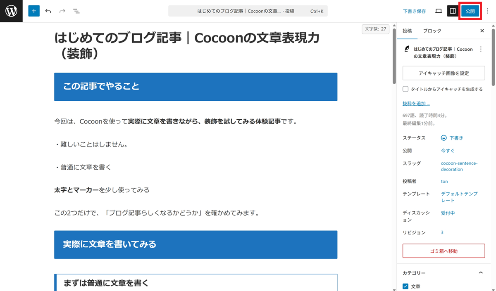Image resolution: width=496 pixels, height=291 pixels.
Task: Click the document title command bar
Action: 248,11
